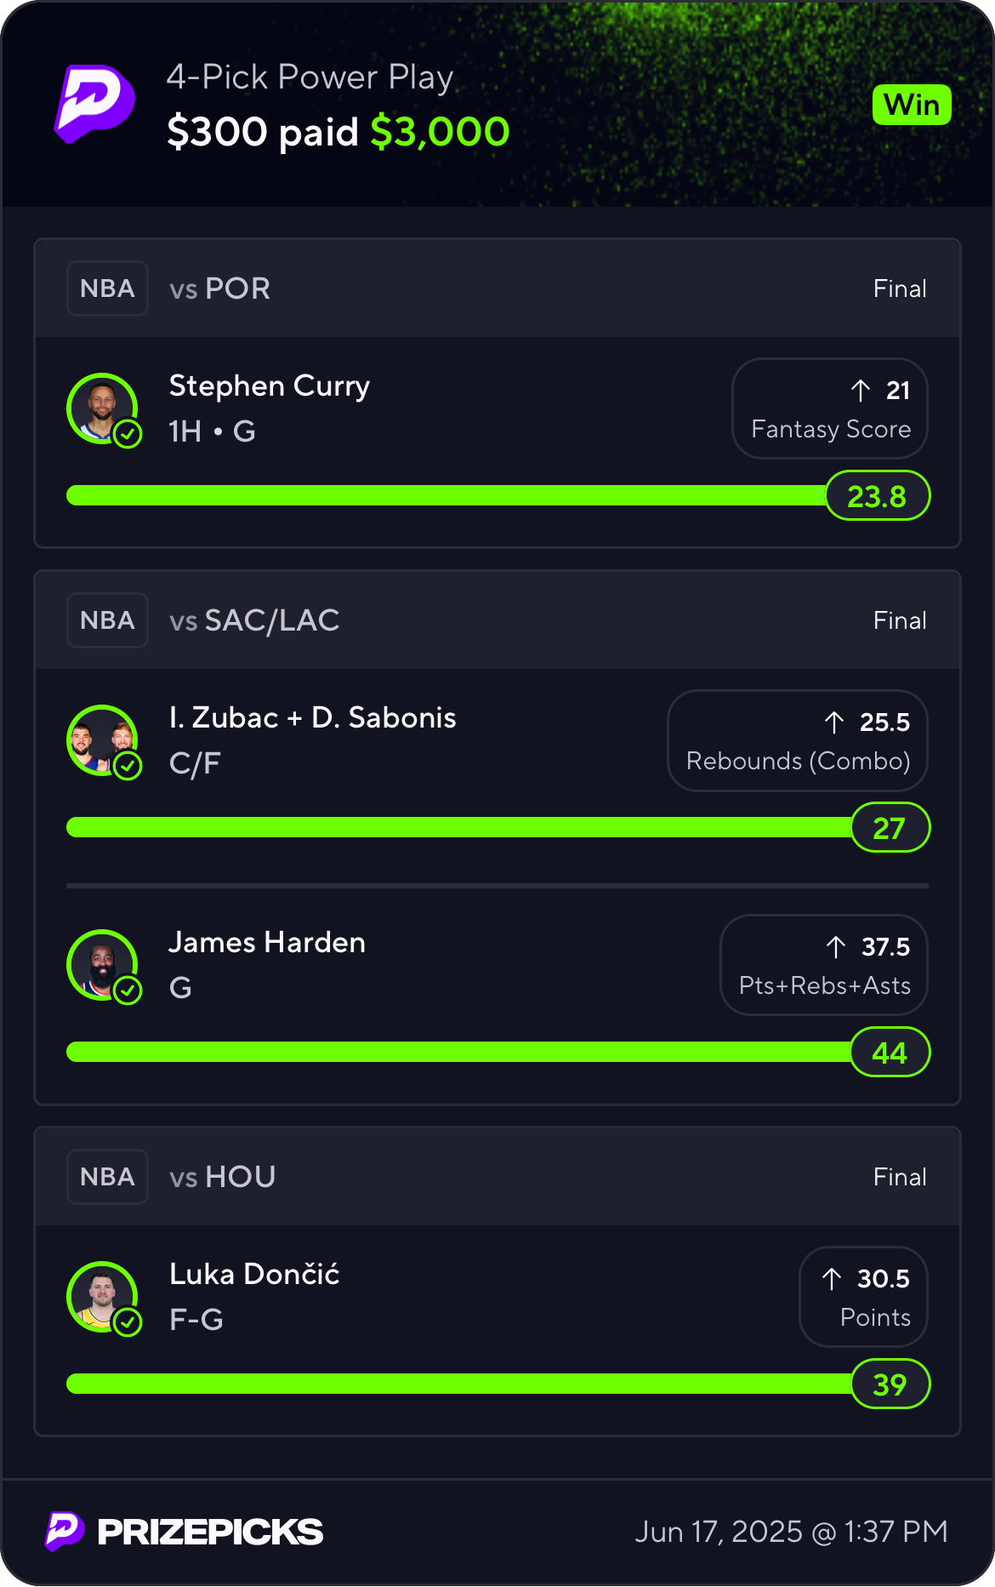Click the green checkmark on Dončić's avatar

tap(128, 1322)
